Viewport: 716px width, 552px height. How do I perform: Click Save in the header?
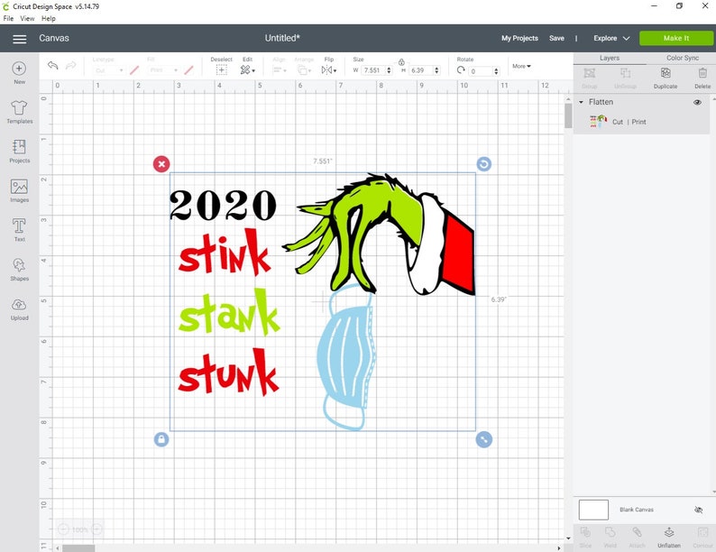(556, 39)
